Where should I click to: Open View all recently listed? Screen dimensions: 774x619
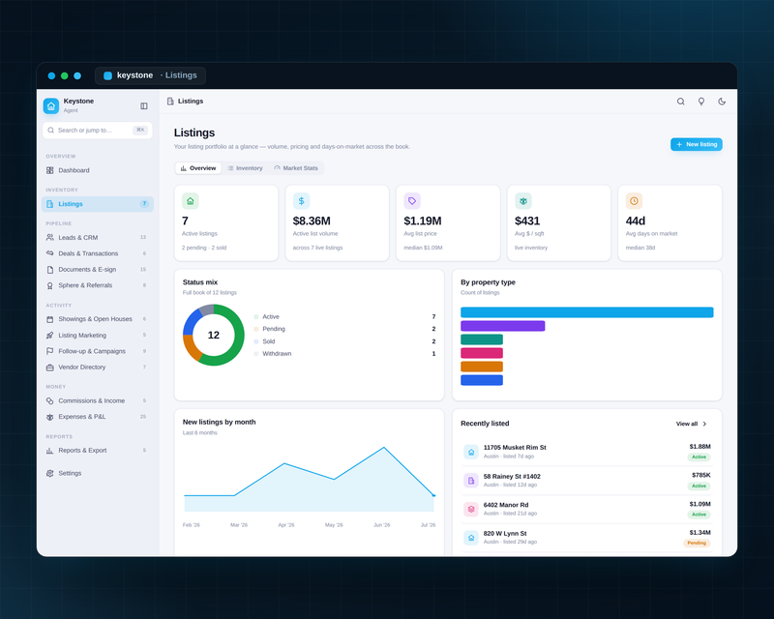pyautogui.click(x=691, y=424)
